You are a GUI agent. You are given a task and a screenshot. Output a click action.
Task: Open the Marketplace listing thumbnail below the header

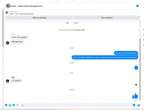coord(7,13)
